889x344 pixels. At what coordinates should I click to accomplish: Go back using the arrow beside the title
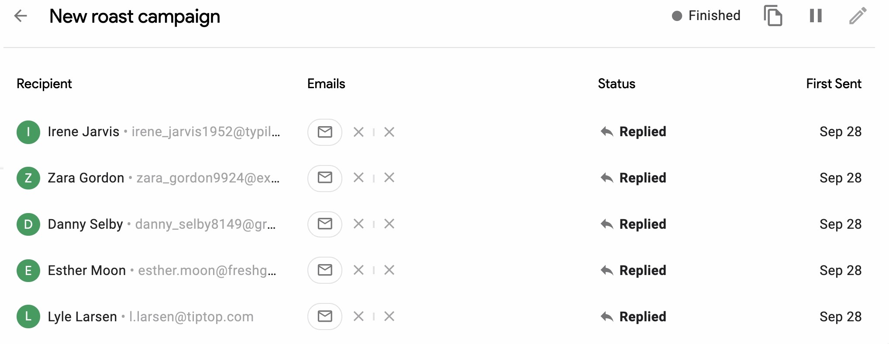coord(20,17)
